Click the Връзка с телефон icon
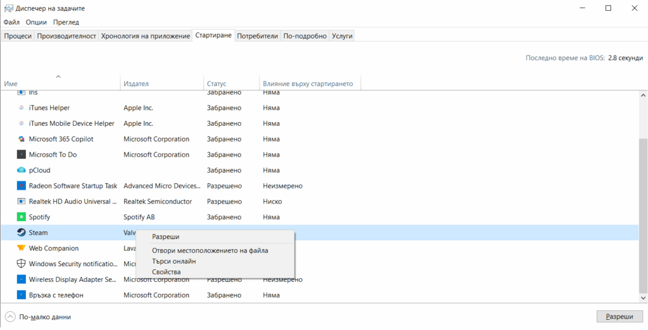Screen dimensions: 648x330 [21, 295]
